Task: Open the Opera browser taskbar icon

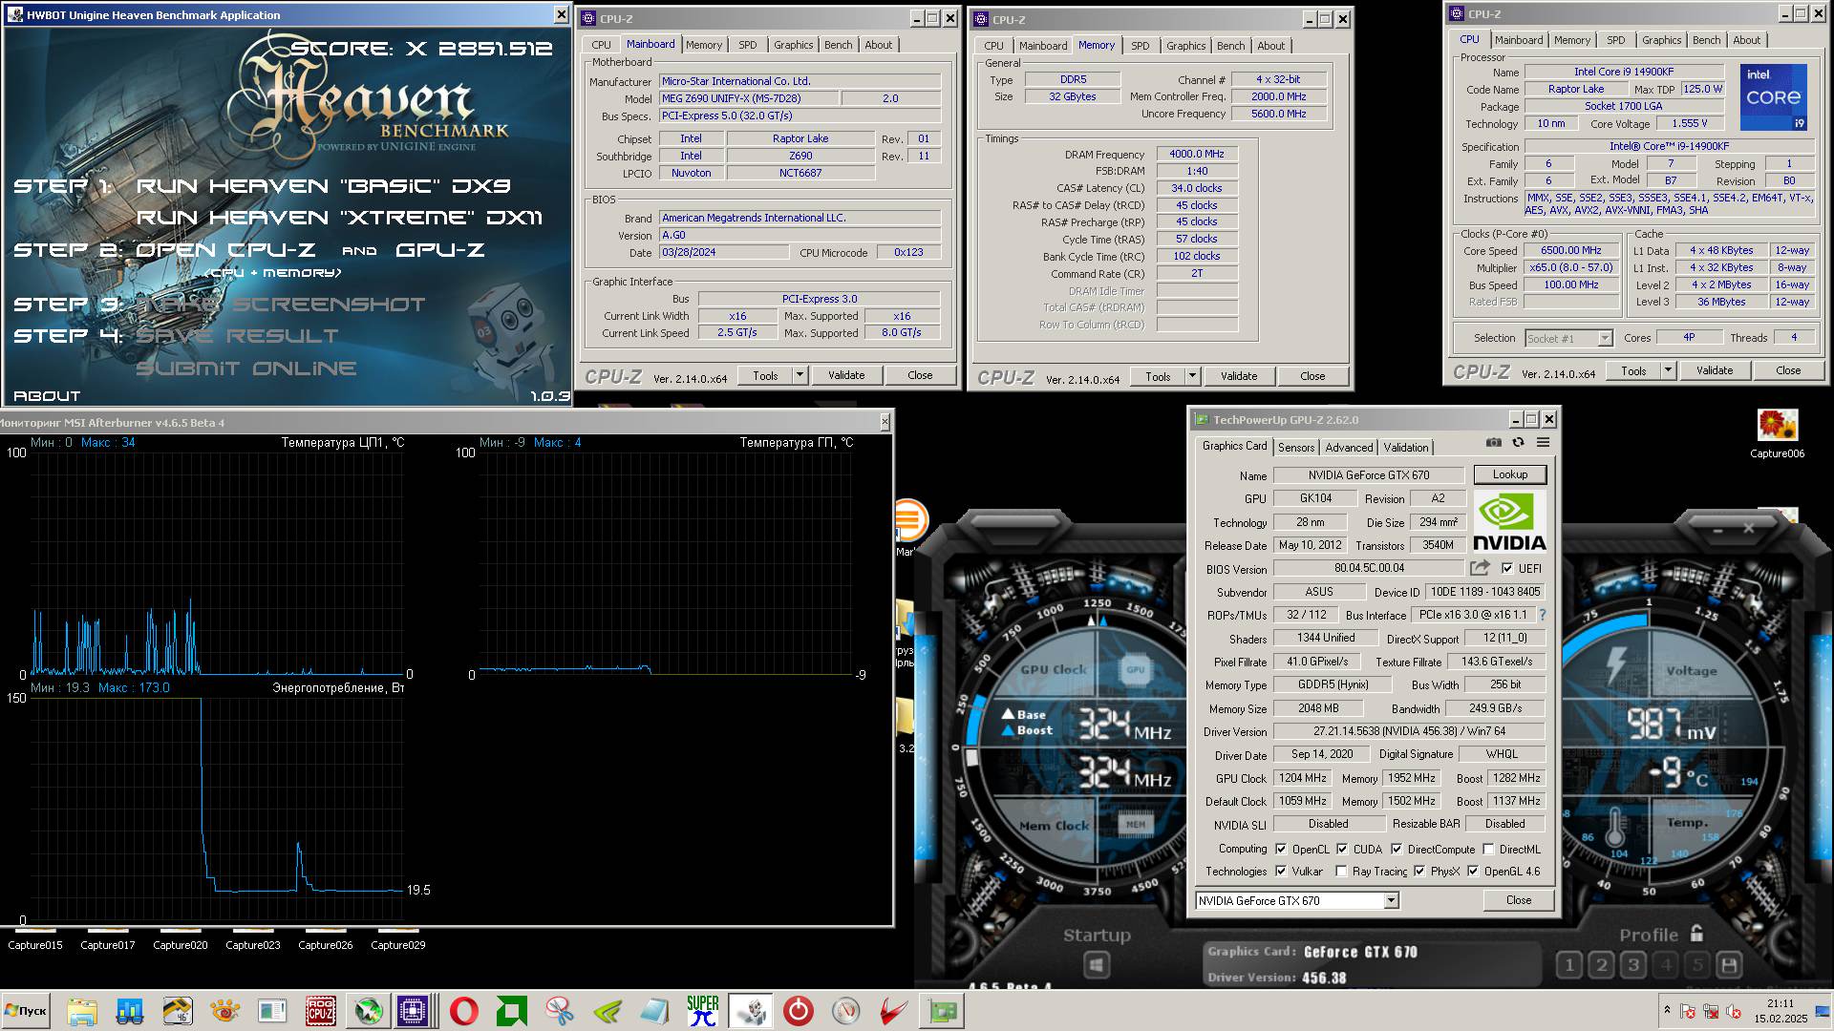Action: coord(464,1011)
